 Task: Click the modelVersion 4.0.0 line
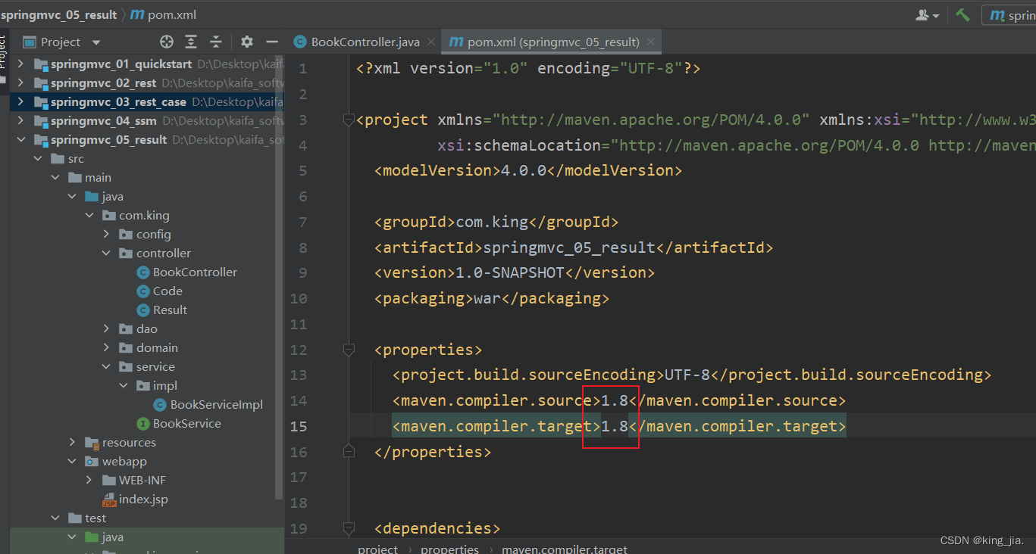point(528,170)
